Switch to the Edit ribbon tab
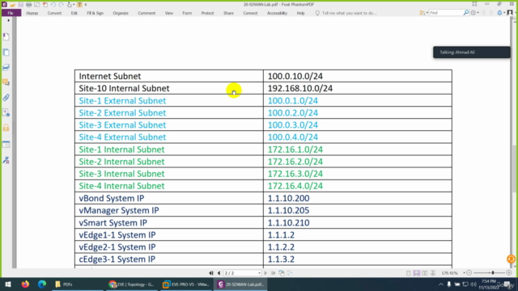This screenshot has width=518, height=291. 74,13
